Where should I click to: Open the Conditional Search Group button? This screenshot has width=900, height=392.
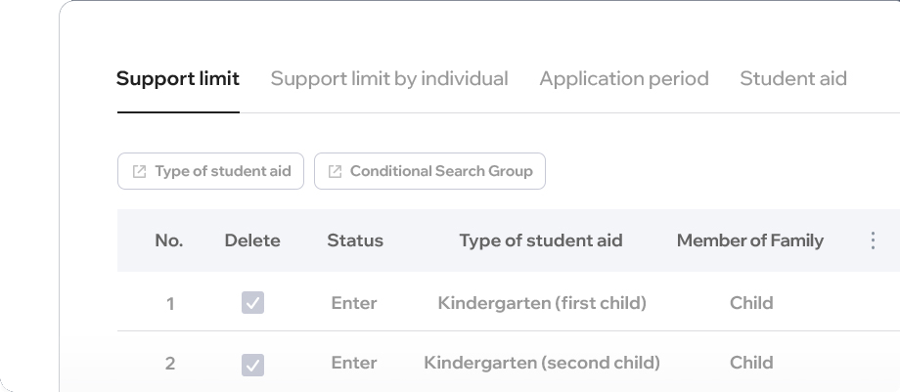click(429, 171)
